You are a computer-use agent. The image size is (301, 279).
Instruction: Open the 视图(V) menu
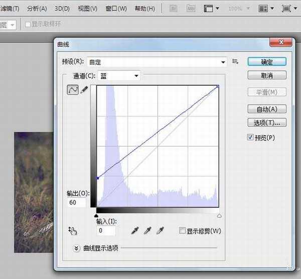tap(88, 9)
